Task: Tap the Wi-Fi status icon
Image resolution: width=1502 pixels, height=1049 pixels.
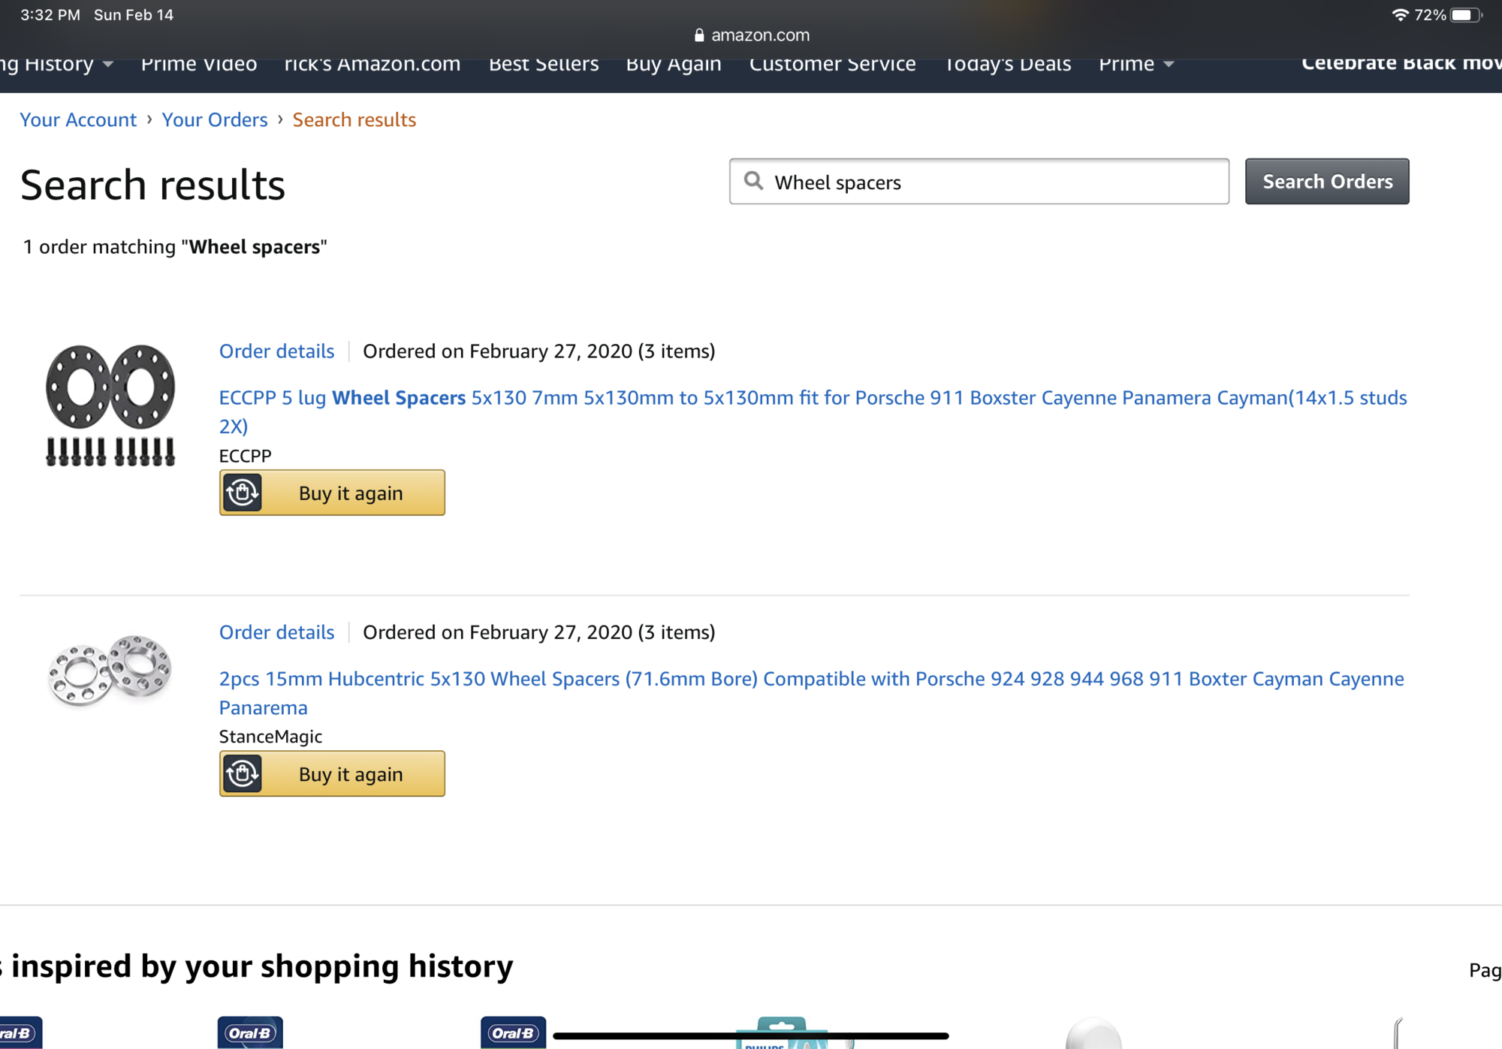Action: coord(1399,15)
